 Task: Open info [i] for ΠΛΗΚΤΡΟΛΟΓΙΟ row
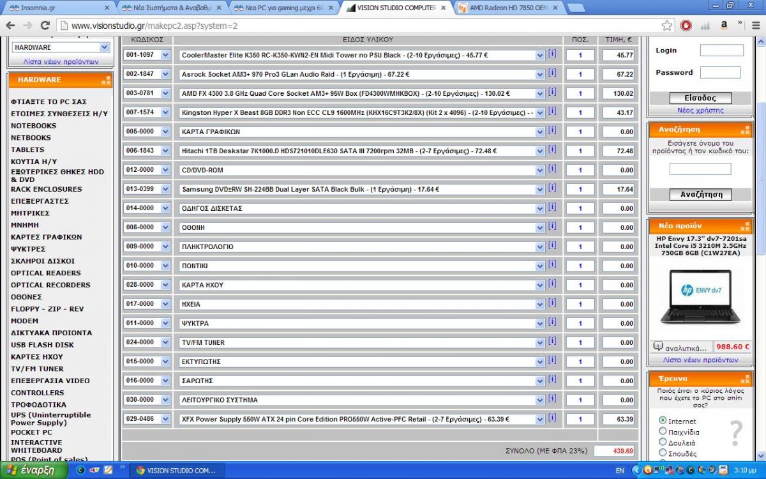(x=552, y=245)
